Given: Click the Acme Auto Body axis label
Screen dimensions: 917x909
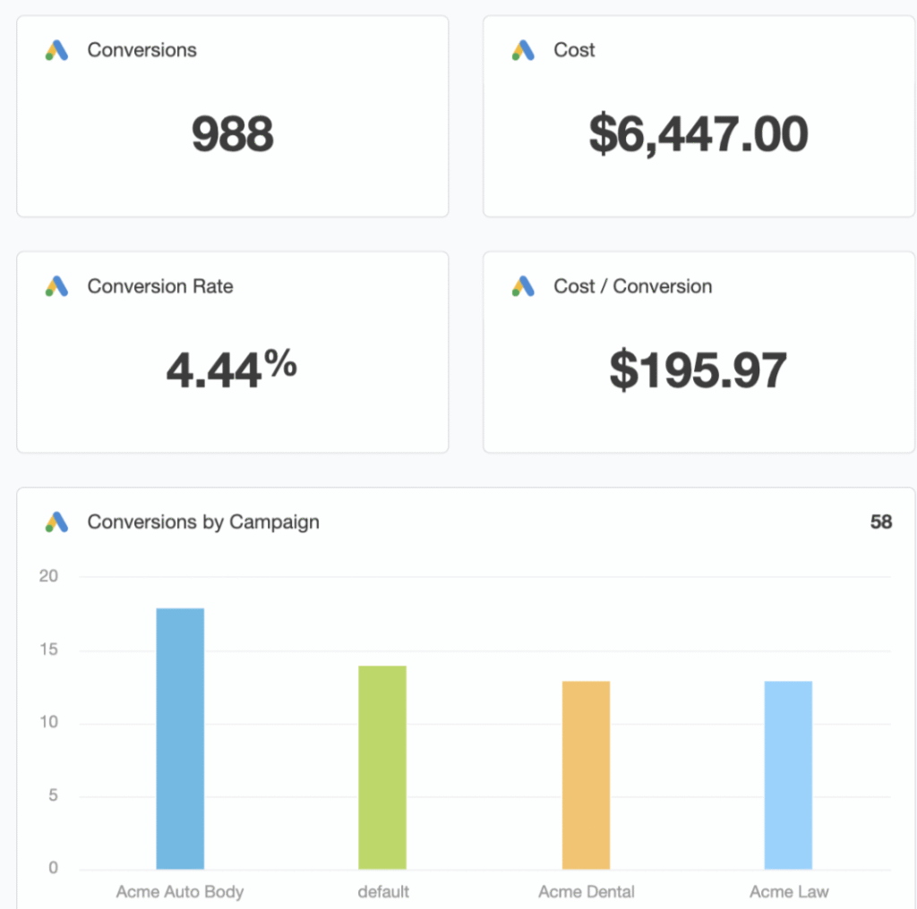Looking at the screenshot, I should point(180,891).
